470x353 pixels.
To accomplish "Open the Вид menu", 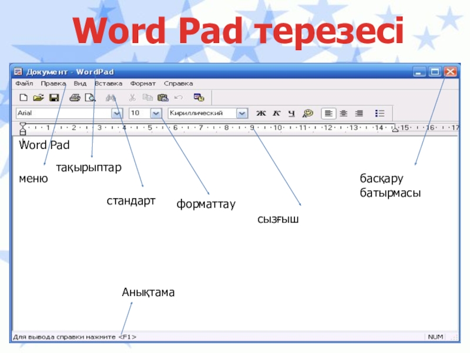I will coord(80,84).
